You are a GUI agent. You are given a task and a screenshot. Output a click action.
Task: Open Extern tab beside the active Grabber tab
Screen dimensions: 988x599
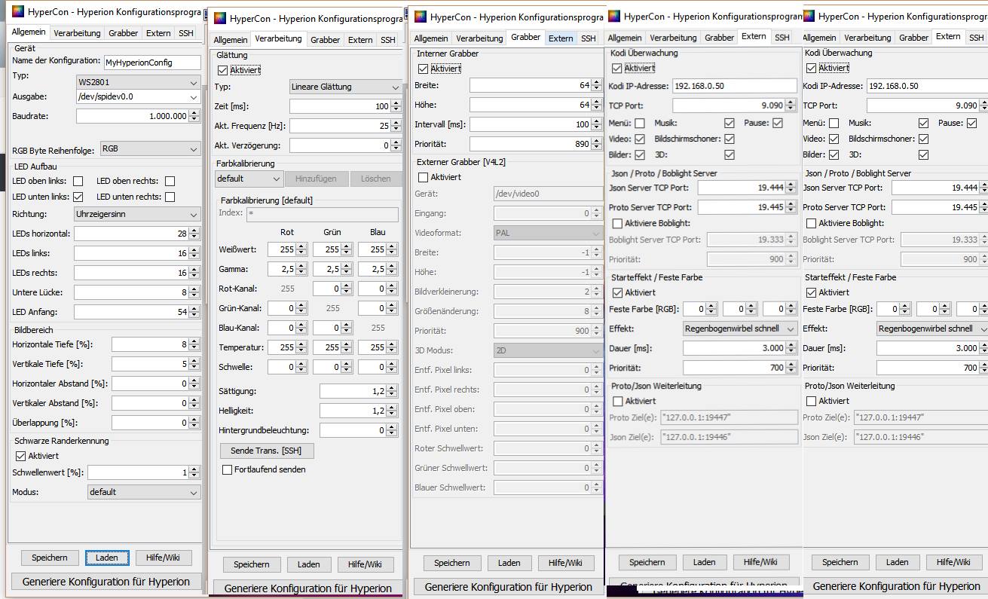tap(561, 38)
